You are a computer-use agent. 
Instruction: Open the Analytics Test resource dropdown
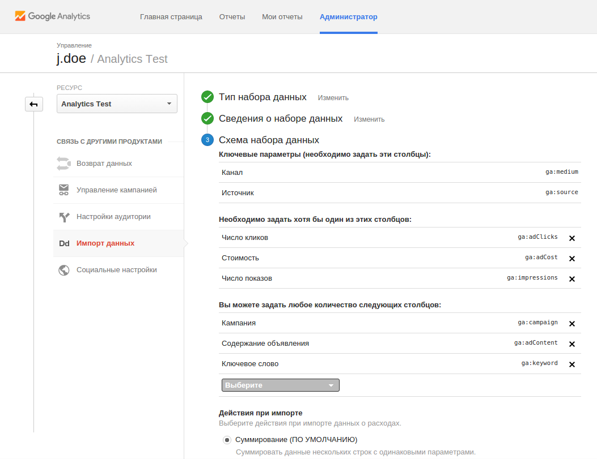click(x=117, y=104)
